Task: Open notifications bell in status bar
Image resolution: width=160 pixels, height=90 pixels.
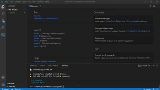Action: (x=157, y=89)
